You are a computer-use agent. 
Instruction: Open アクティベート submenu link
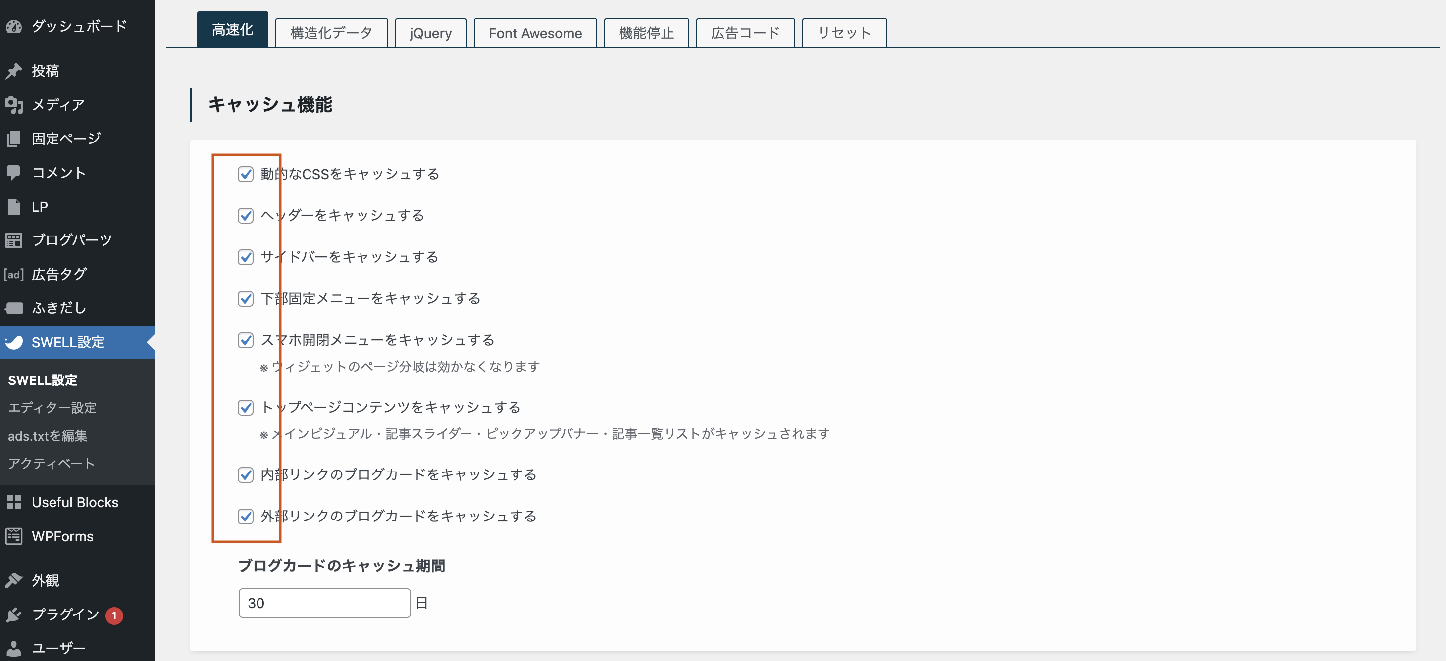tap(51, 463)
